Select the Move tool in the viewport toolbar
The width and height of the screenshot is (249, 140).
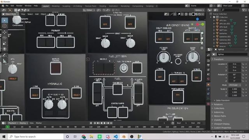tap(4, 32)
